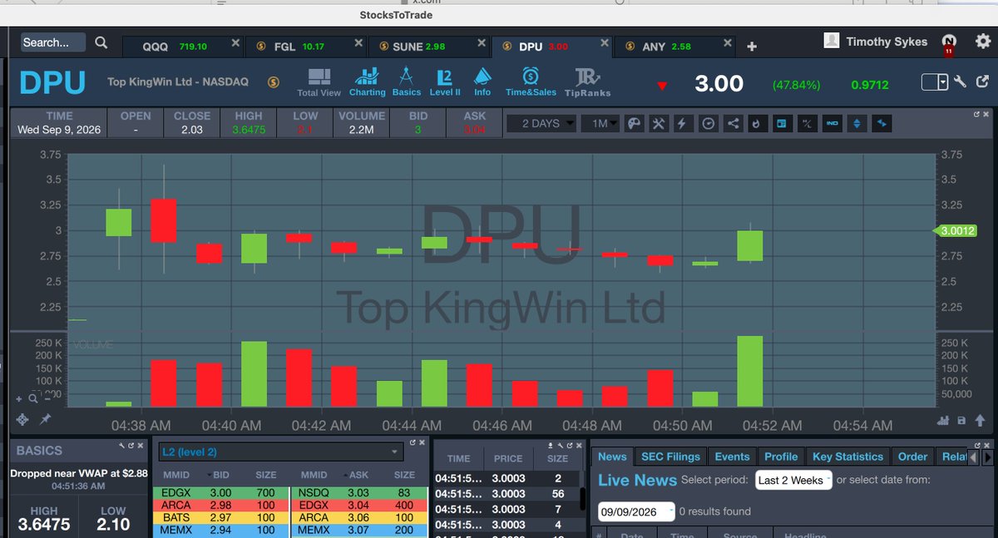Image resolution: width=998 pixels, height=538 pixels.
Task: Open the chart drawing tools icon
Action: point(659,123)
